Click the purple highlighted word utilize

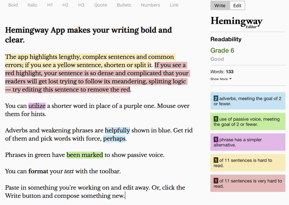click(x=37, y=106)
